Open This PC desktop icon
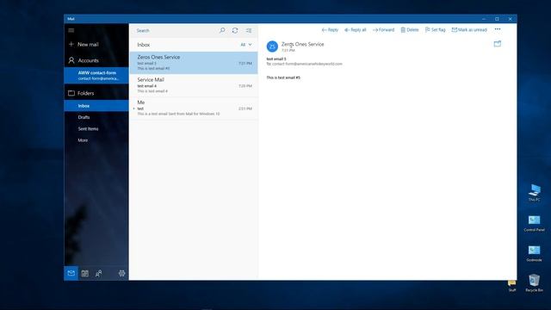 (534, 193)
